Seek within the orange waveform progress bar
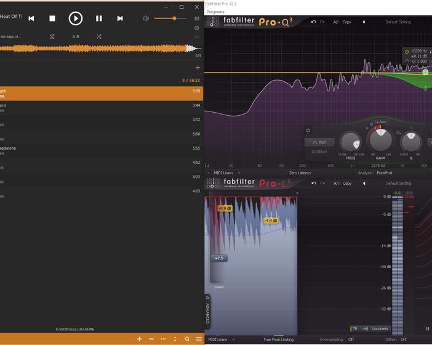The image size is (432, 345). [100, 49]
